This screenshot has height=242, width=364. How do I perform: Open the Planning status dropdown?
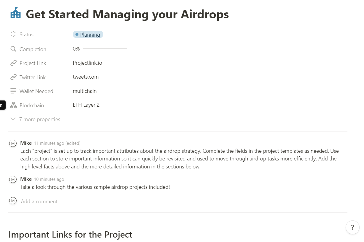88,35
